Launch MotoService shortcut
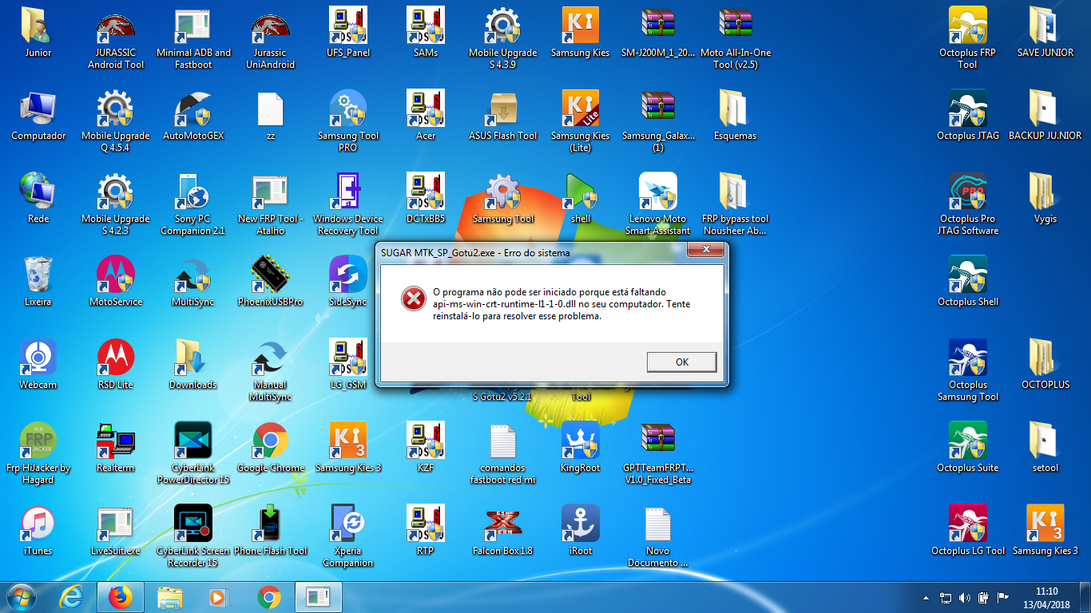 click(x=116, y=282)
